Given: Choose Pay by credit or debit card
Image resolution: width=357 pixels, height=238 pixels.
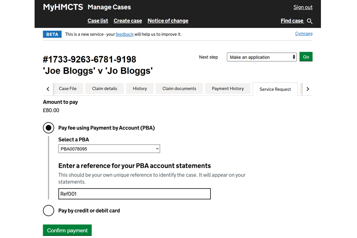Looking at the screenshot, I should pyautogui.click(x=49, y=210).
